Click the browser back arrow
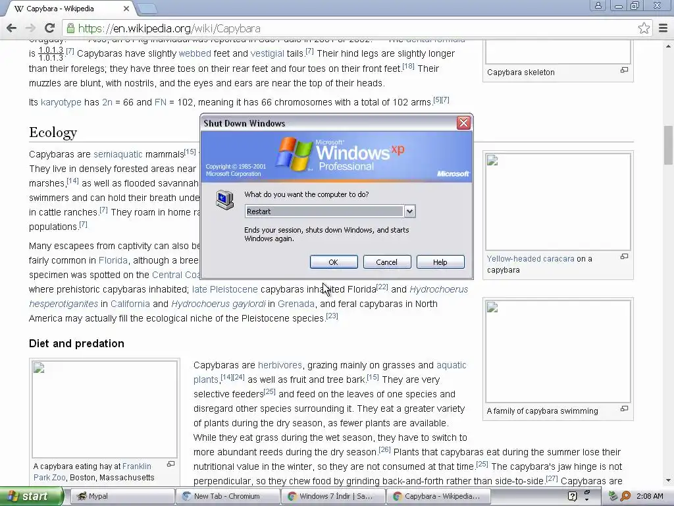 [x=12, y=28]
